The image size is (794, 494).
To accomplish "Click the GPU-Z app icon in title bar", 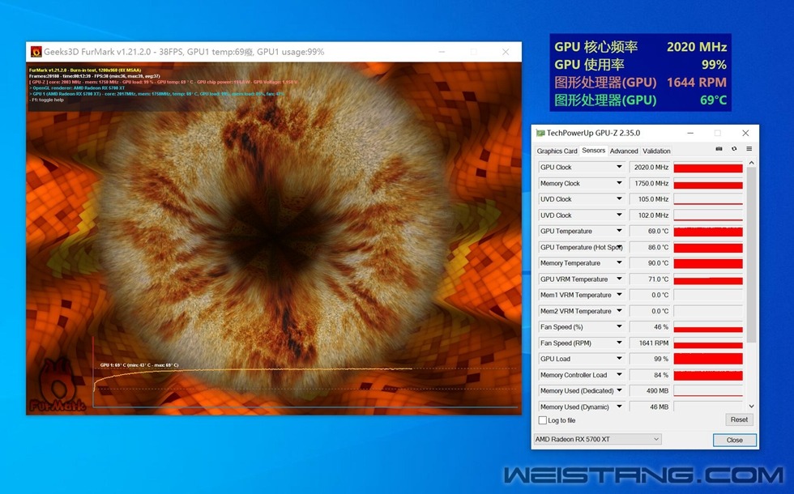I will (540, 133).
